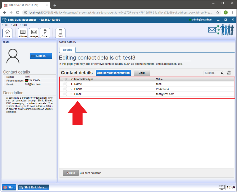The width and height of the screenshot is (237, 192).
Task: Select the Details tab
Action: point(68,50)
